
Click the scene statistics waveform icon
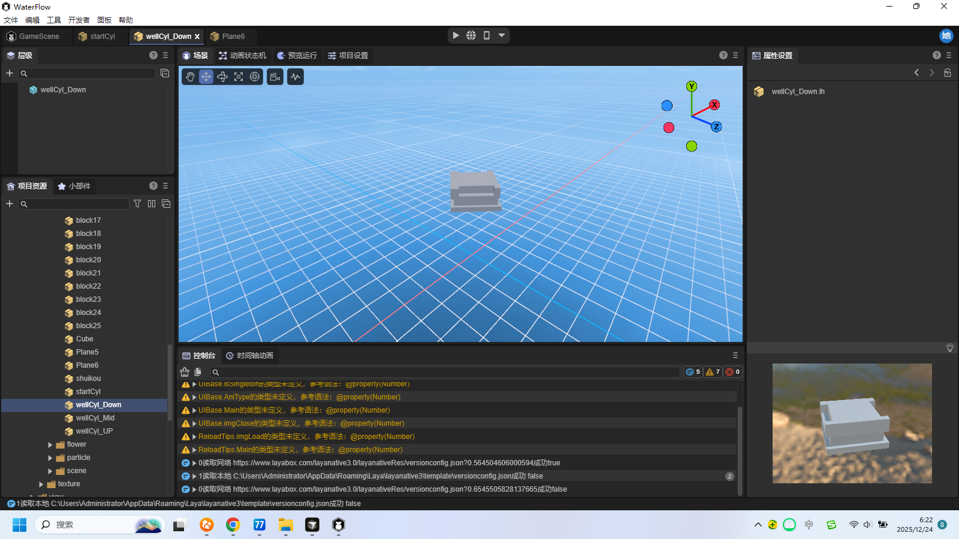pos(295,77)
